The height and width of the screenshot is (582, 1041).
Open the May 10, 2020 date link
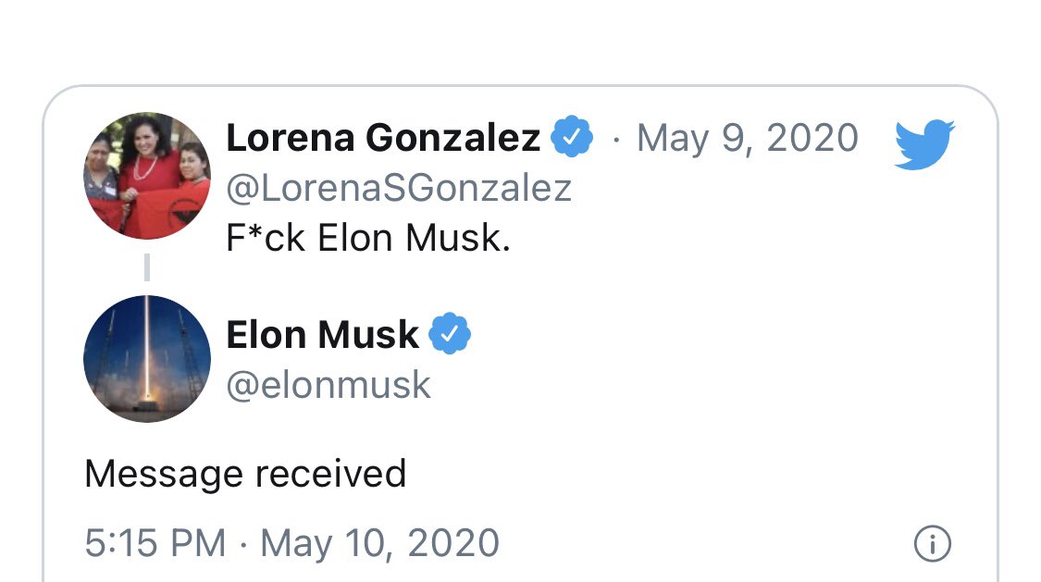coord(380,543)
